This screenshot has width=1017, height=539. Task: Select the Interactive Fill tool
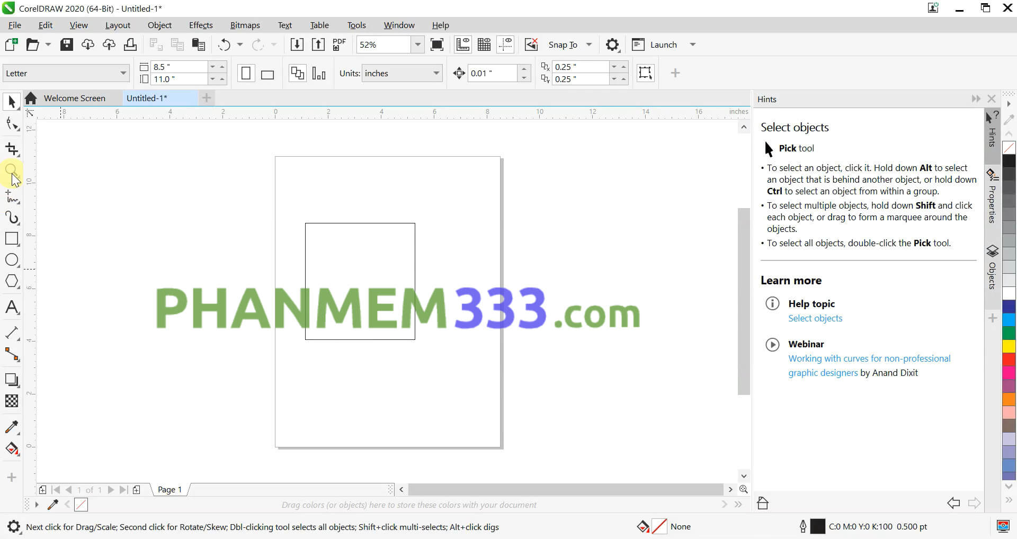(12, 448)
